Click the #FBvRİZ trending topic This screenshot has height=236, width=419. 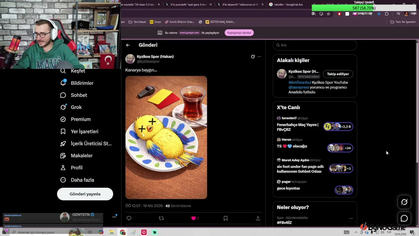284,223
